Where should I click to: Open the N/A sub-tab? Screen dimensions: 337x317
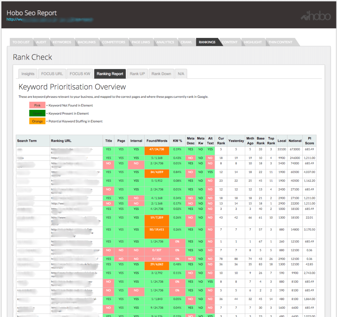click(x=181, y=74)
